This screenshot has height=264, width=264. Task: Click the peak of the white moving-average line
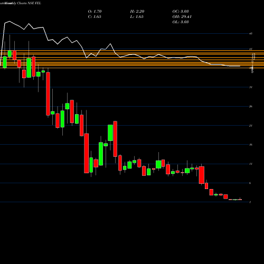10,22
